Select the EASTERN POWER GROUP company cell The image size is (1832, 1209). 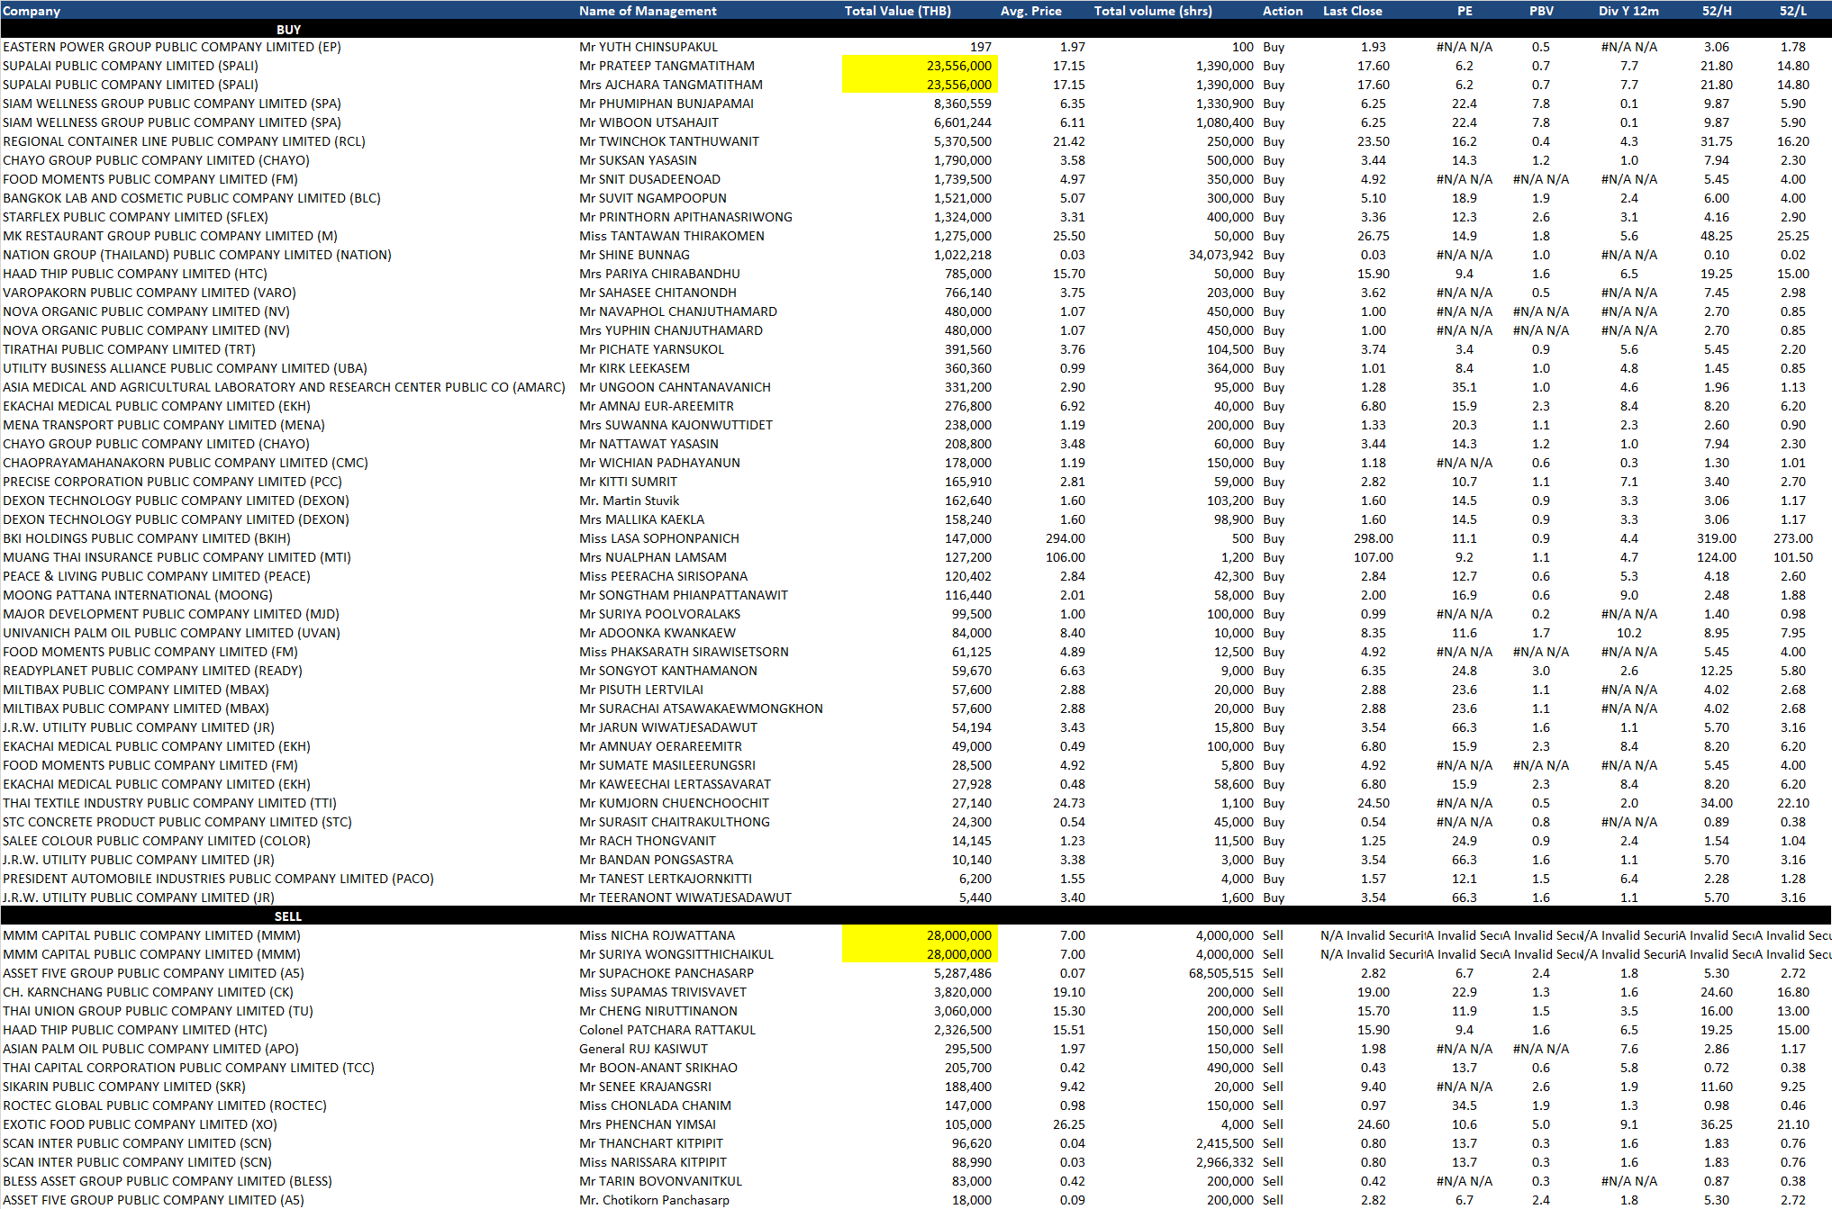pos(171,47)
